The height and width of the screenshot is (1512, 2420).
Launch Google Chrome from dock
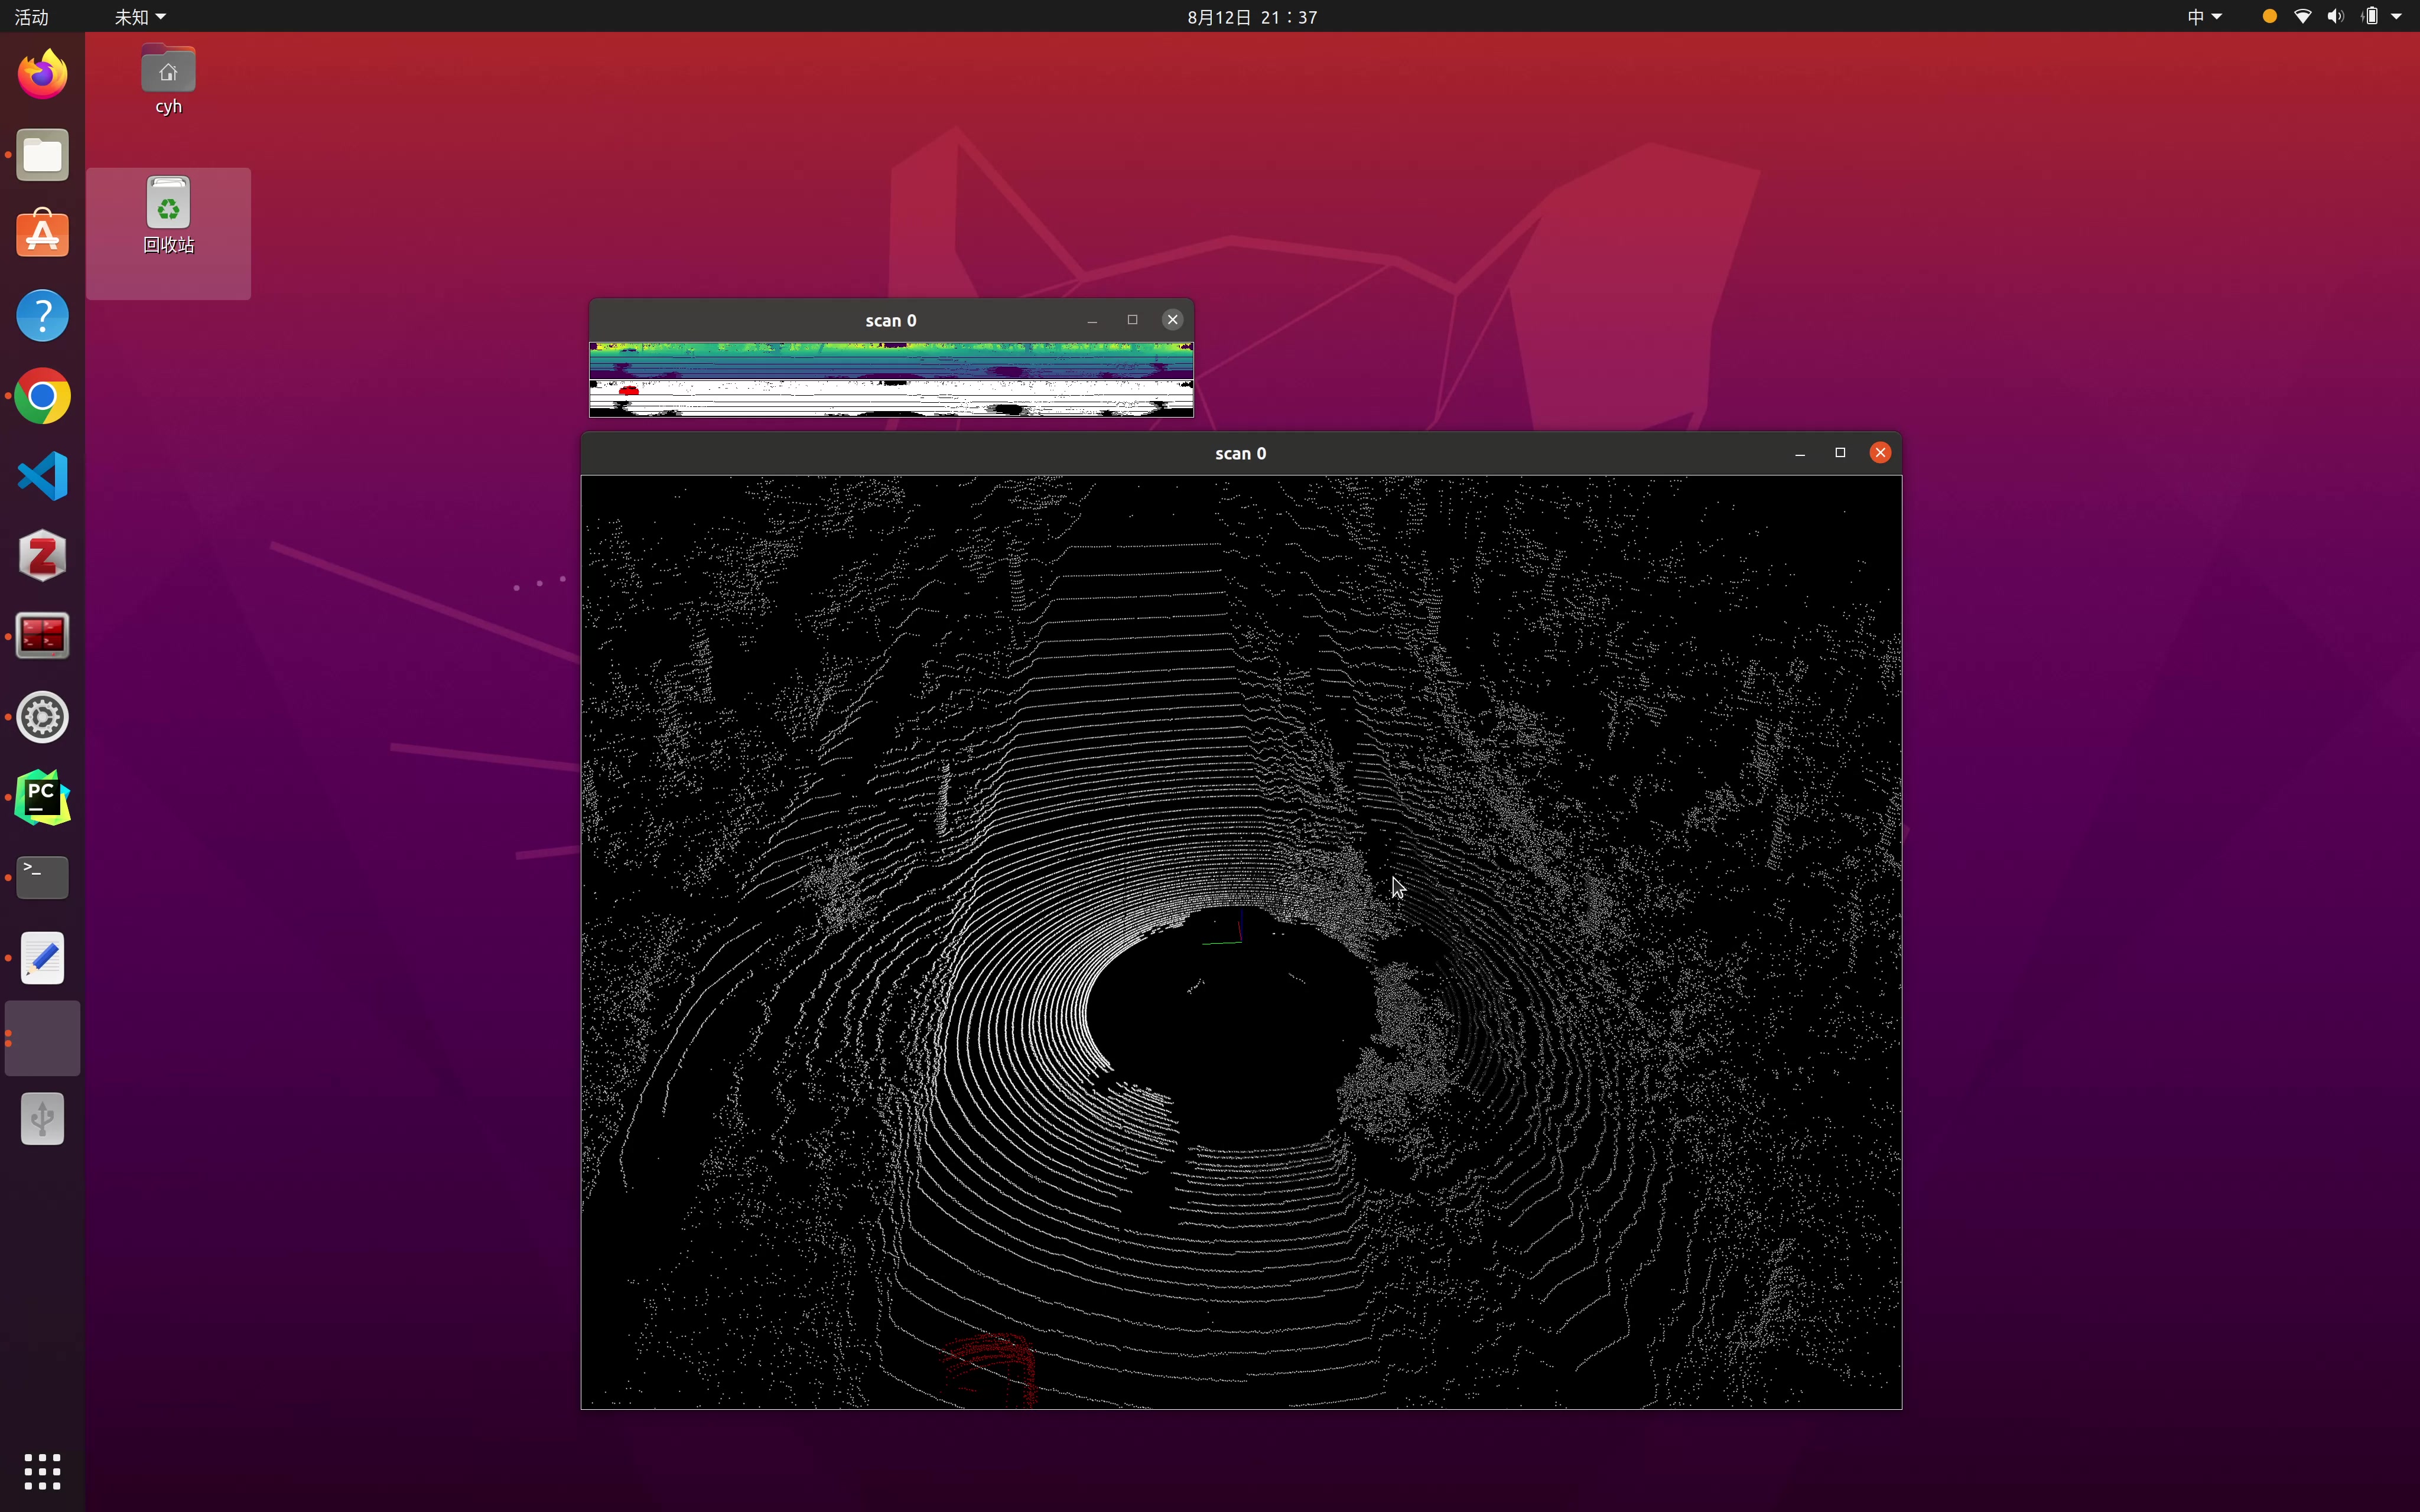pos(42,396)
